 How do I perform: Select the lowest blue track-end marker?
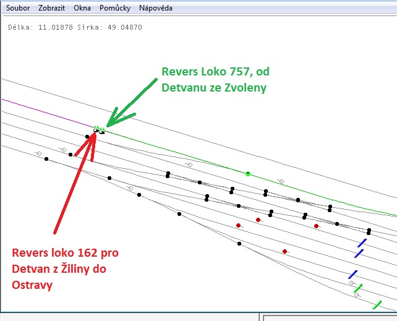(x=352, y=274)
